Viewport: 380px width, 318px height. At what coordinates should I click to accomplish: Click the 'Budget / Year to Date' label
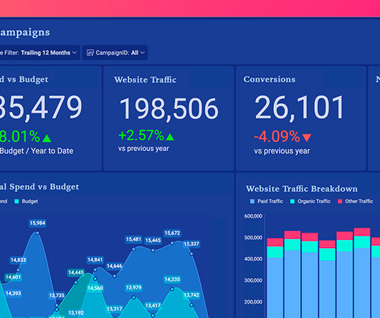click(x=37, y=151)
